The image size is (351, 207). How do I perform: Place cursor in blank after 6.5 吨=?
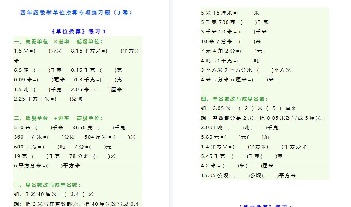click(x=42, y=70)
